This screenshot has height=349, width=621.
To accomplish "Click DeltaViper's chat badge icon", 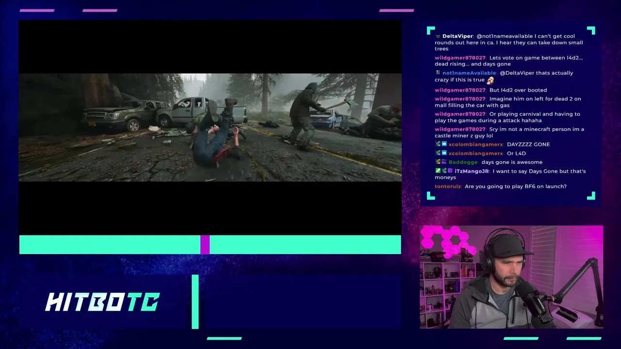I will click(438, 36).
